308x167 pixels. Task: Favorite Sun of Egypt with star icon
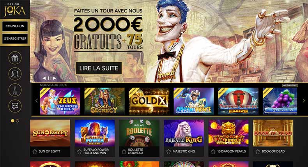coord(35,151)
